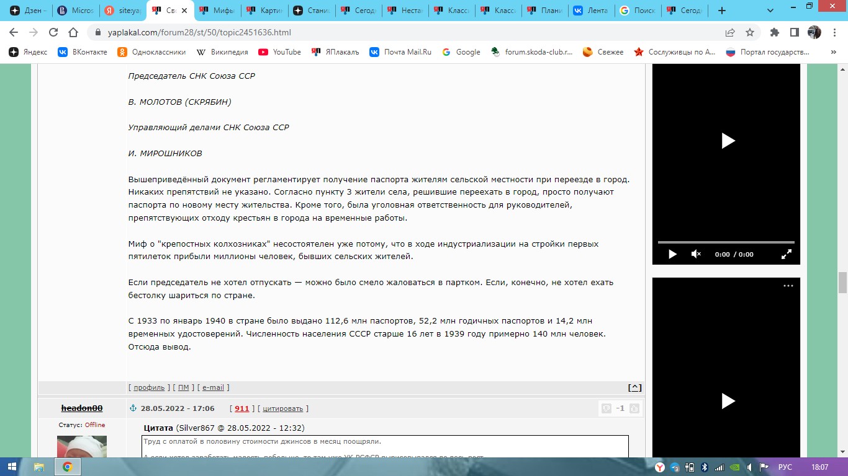Open the Chrome three-dot menu
Screen dimensions: 848x476
[x=834, y=32]
